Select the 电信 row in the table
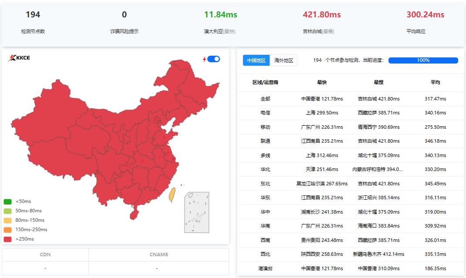Image resolution: width=466 pixels, height=278 pixels. (265, 113)
